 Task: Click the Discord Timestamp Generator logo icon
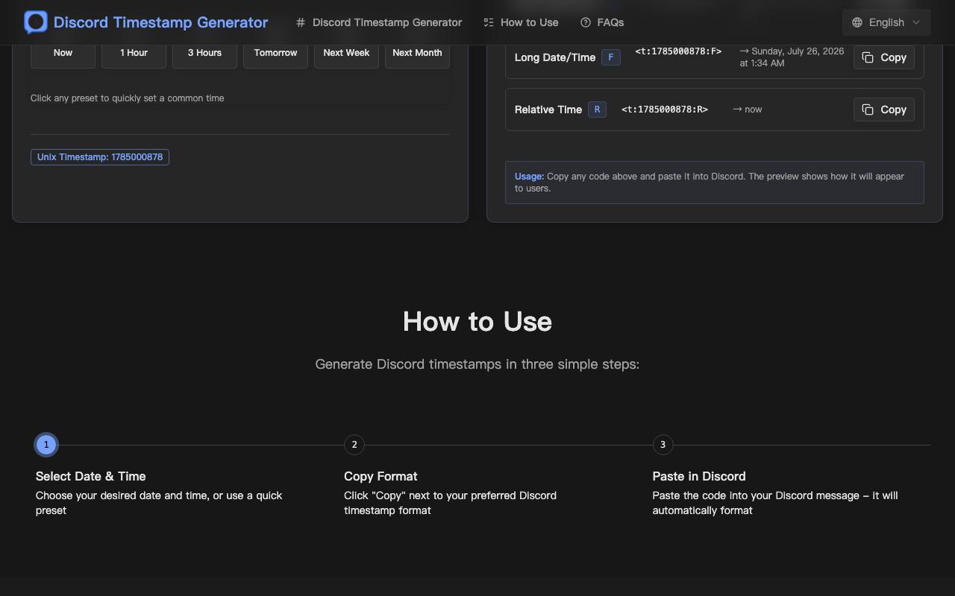click(36, 22)
